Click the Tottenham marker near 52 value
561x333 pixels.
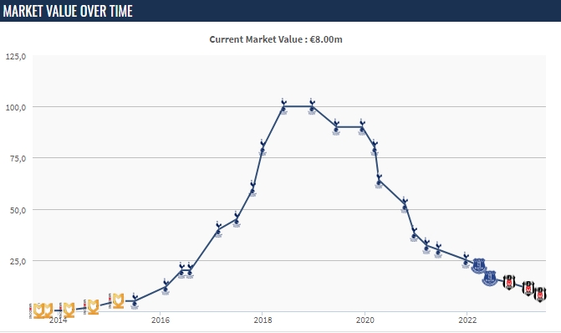(405, 205)
